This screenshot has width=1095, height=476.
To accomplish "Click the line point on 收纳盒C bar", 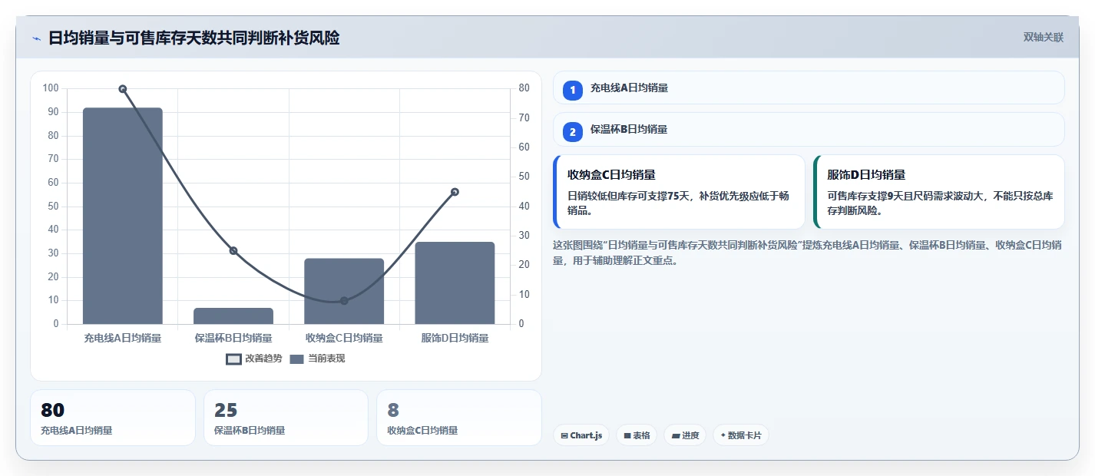I will [344, 301].
